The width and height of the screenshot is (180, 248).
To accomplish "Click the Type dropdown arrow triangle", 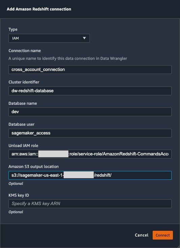I will (84, 38).
